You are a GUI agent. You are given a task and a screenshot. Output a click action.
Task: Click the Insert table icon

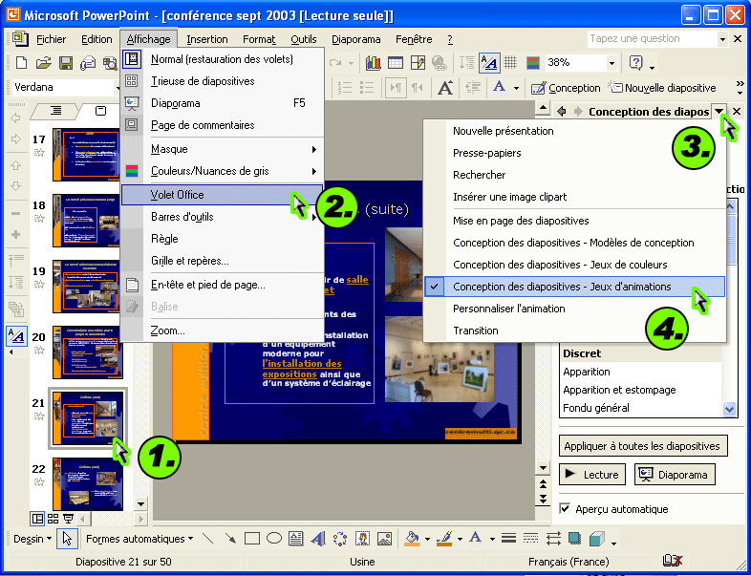[396, 62]
